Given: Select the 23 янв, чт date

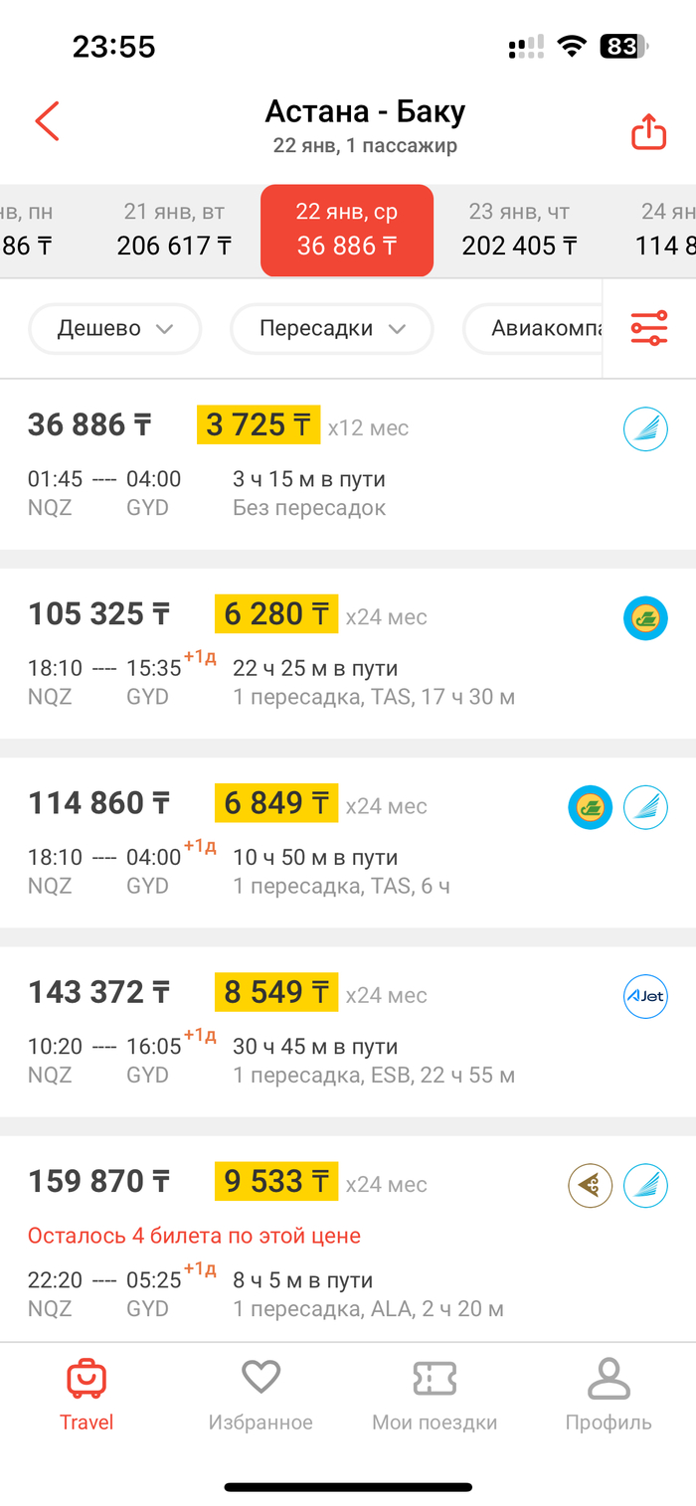Looking at the screenshot, I should click(519, 230).
